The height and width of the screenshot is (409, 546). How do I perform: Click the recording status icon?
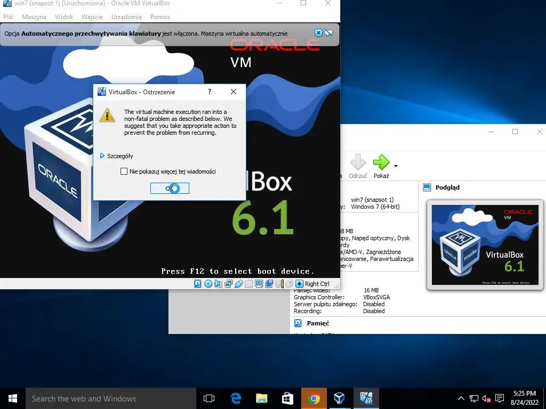point(269,284)
